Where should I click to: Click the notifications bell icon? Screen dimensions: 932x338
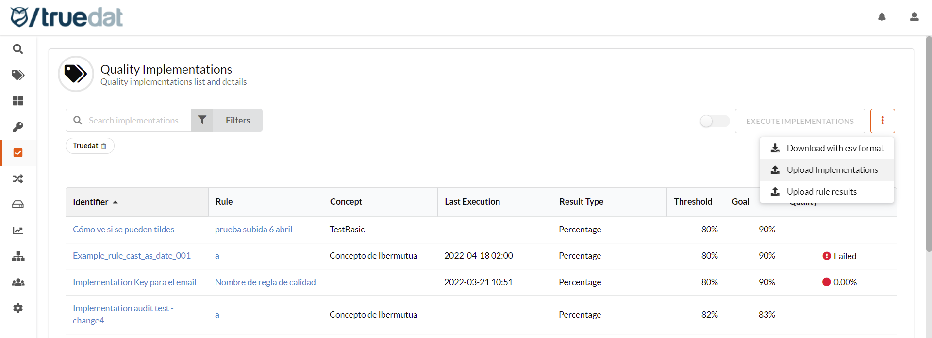click(x=882, y=17)
